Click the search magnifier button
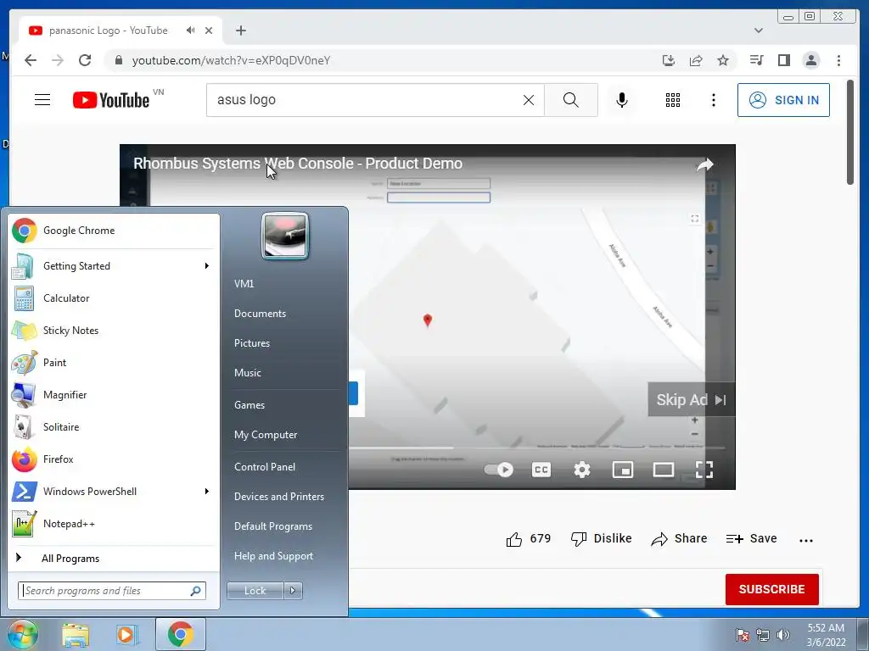The image size is (869, 651). (571, 100)
